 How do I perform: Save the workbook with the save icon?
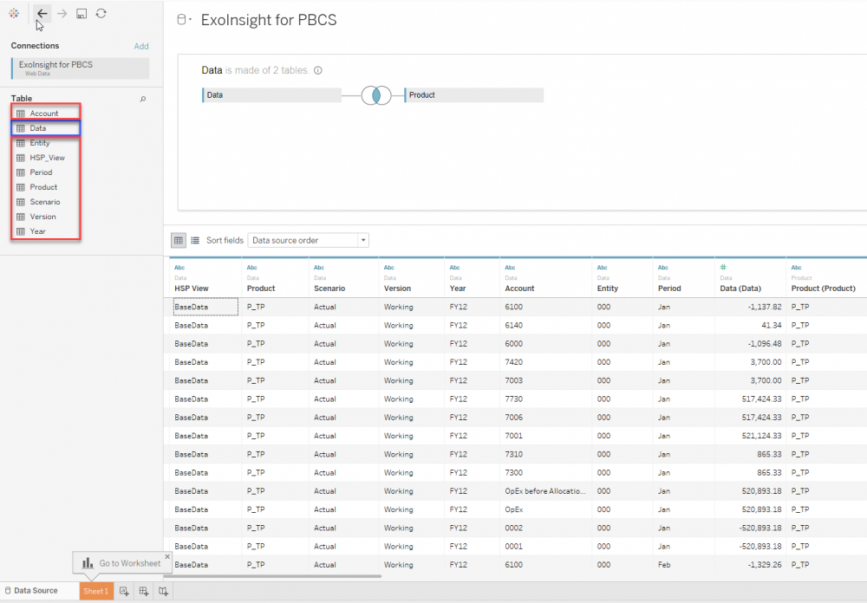tap(81, 13)
